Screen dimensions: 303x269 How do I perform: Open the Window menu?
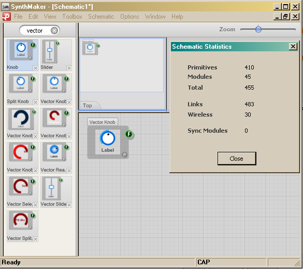click(155, 17)
